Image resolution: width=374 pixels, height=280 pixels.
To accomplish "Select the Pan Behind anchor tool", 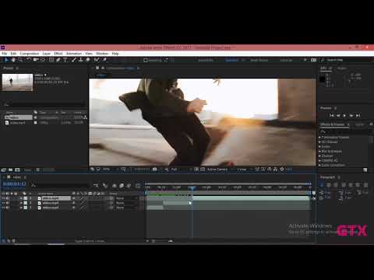I will (42, 60).
